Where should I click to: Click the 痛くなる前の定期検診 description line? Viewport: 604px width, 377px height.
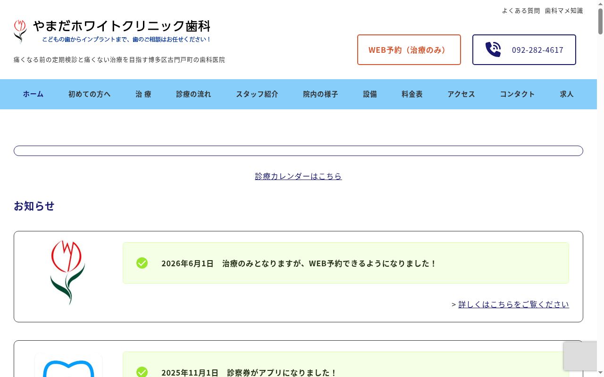119,60
